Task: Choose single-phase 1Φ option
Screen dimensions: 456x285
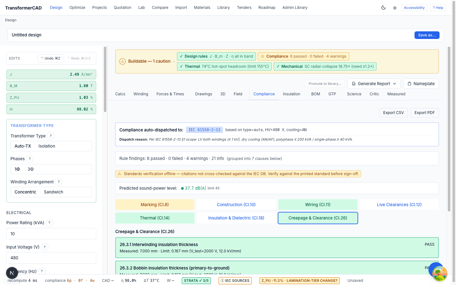Action: (17, 169)
